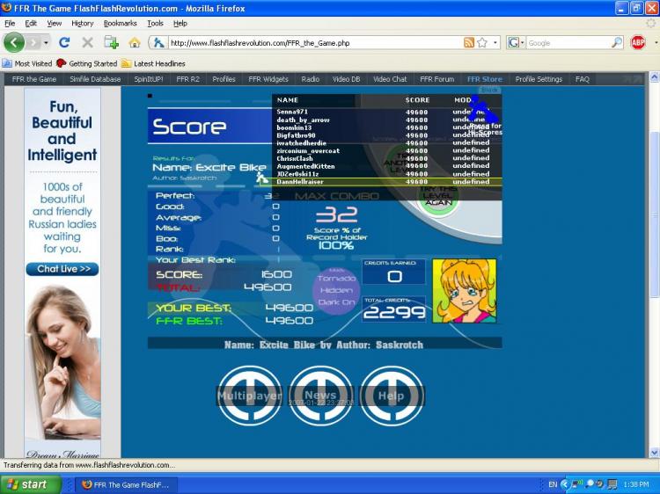Open the Video Chat nav link

(390, 79)
